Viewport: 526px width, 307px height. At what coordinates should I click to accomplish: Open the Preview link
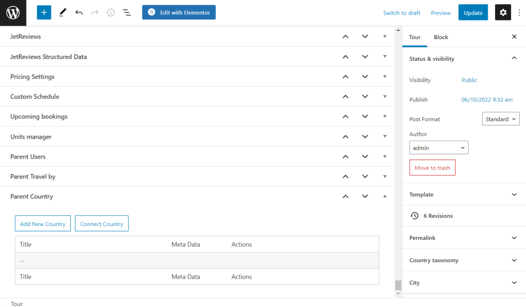(441, 13)
